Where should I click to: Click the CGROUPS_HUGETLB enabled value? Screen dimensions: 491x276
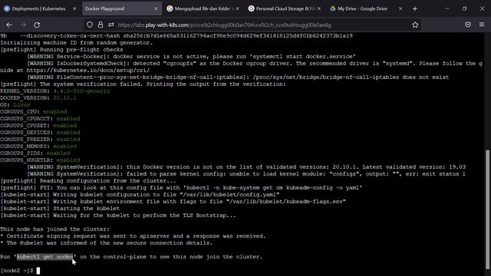tap(68, 160)
